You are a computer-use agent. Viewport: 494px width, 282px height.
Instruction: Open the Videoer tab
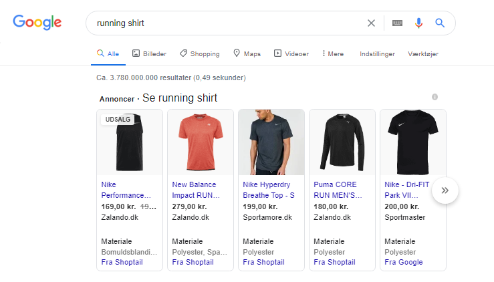[291, 54]
